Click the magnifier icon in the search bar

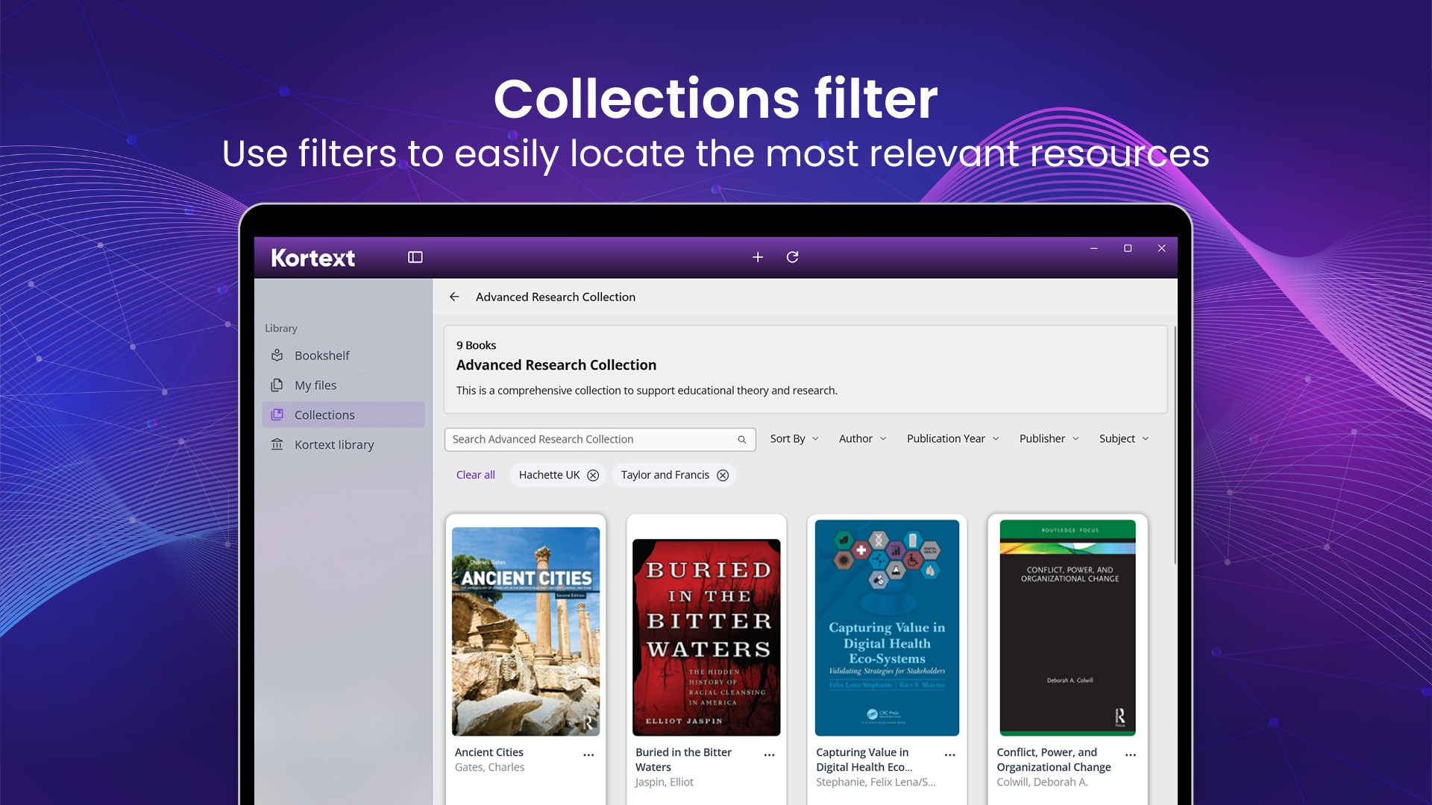click(741, 439)
